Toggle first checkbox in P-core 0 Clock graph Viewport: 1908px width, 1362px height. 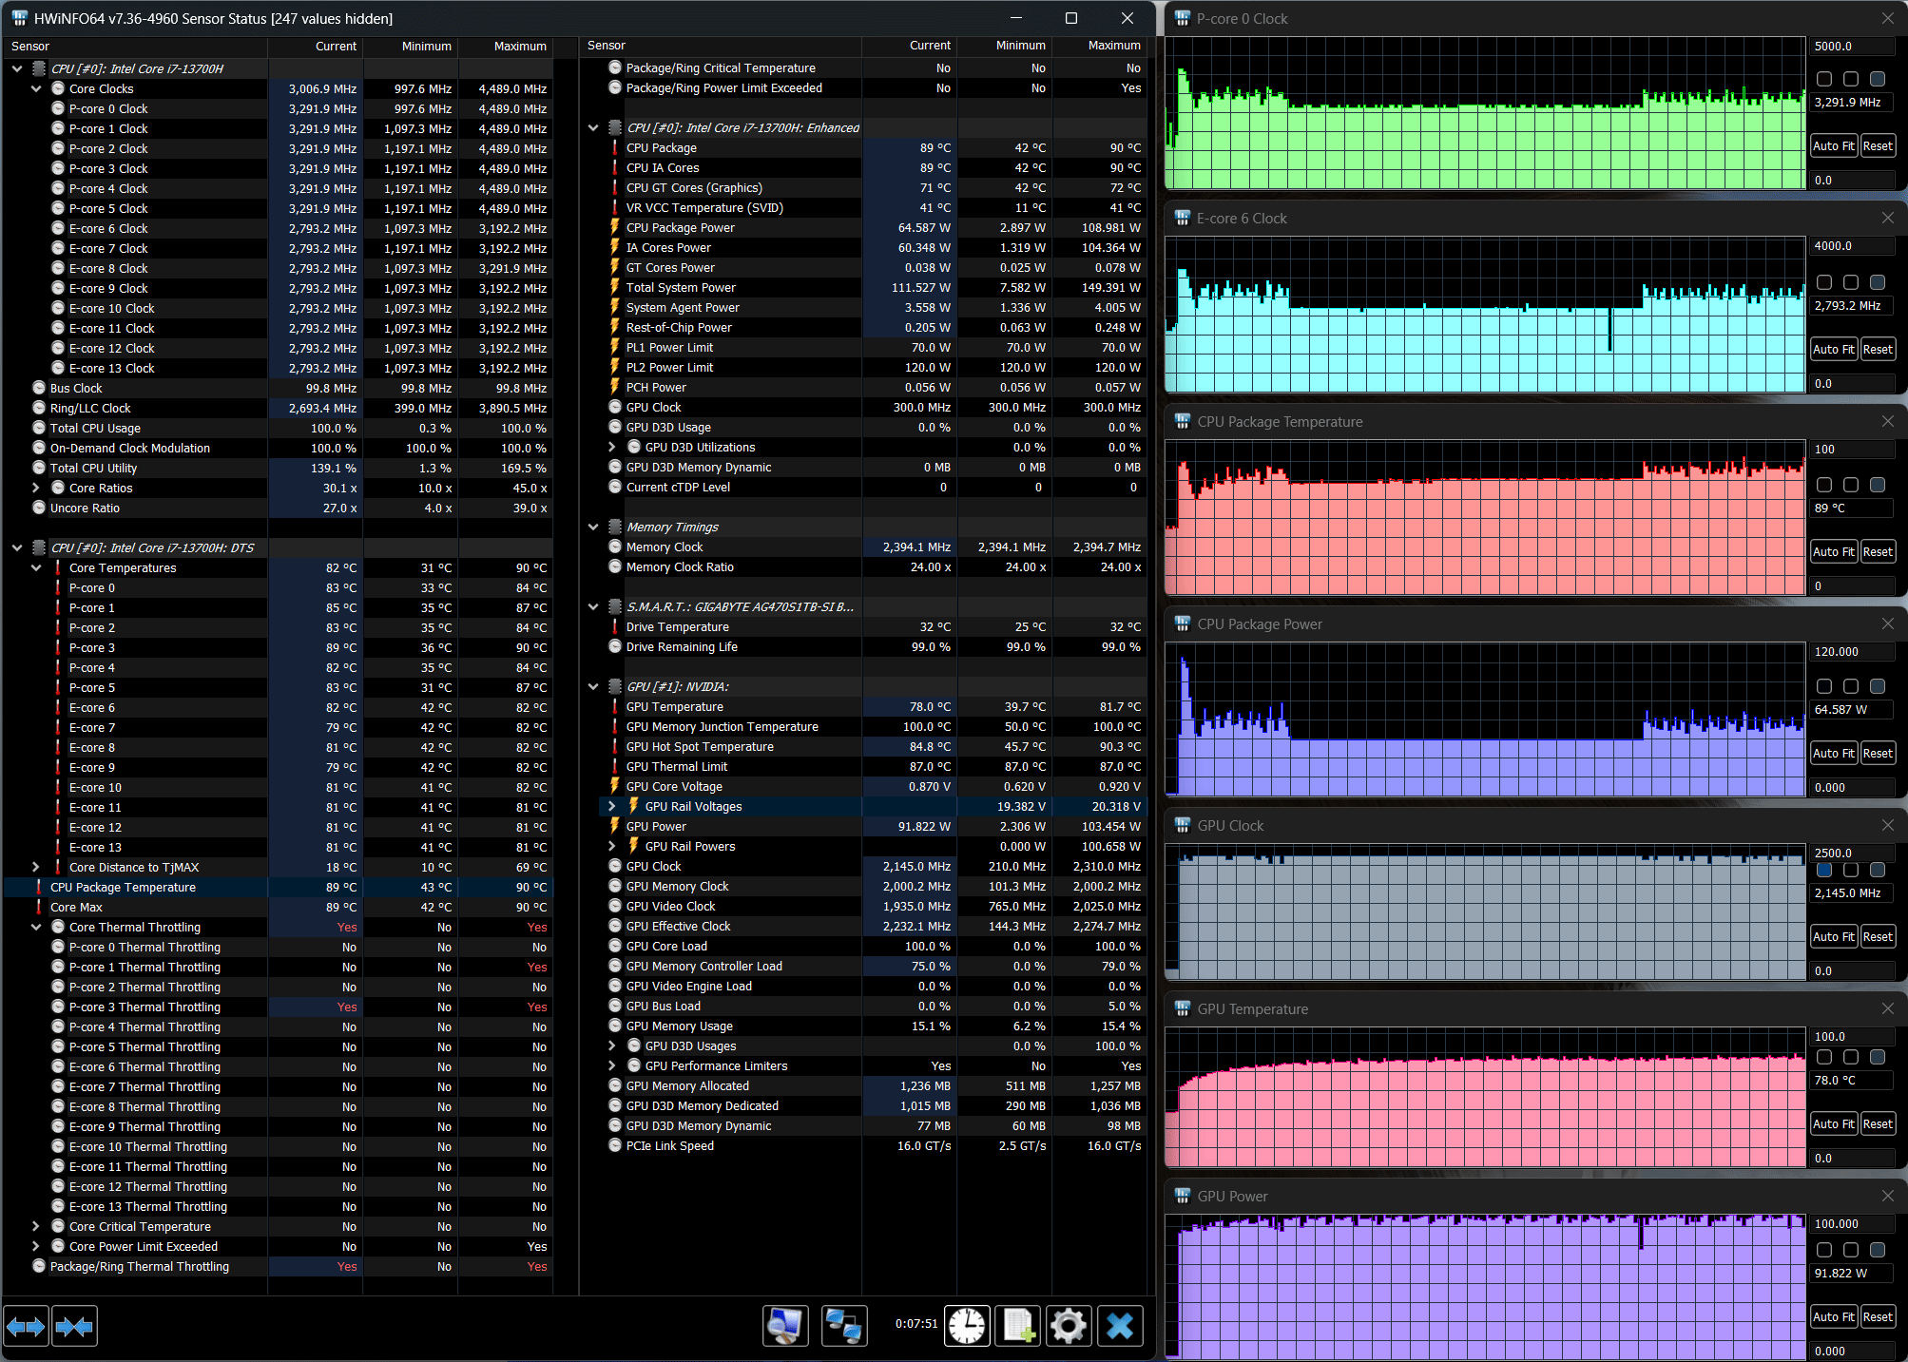1823,79
